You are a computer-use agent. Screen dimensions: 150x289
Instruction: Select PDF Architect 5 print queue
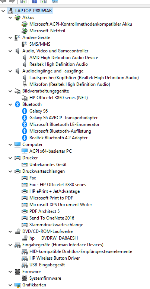coord(45,211)
